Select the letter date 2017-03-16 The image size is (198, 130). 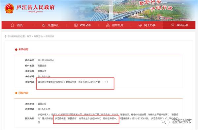[x=44, y=76]
